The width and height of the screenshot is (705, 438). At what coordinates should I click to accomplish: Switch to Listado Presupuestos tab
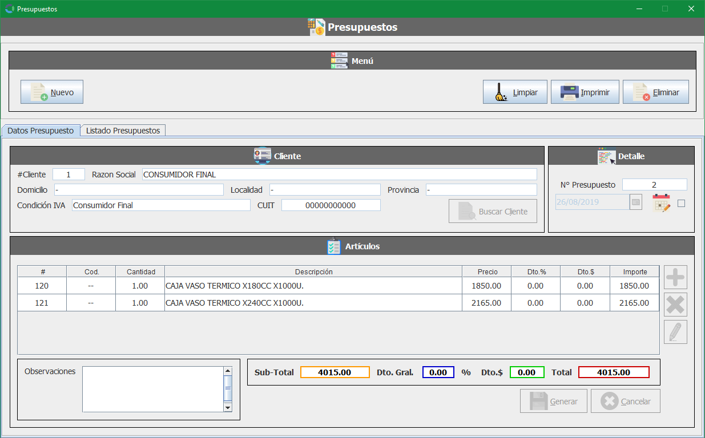pyautogui.click(x=123, y=131)
